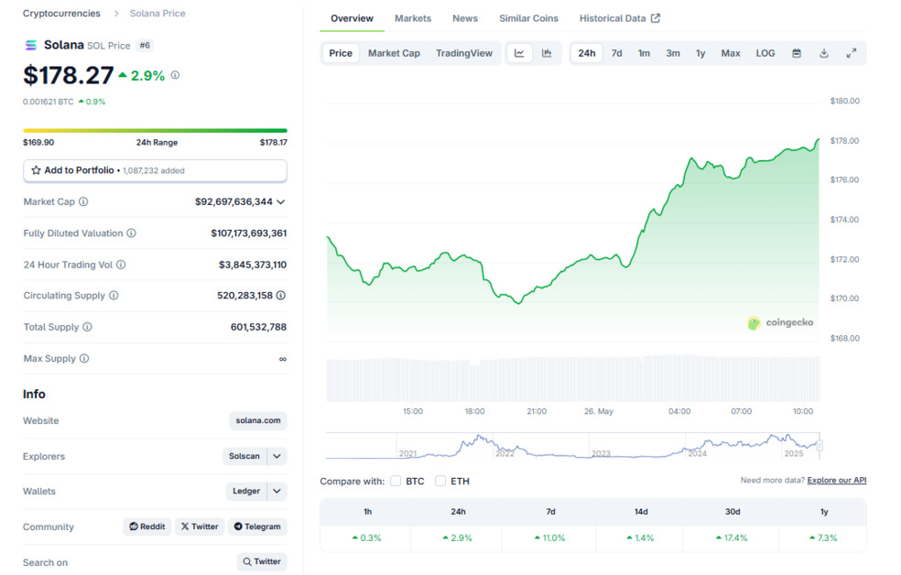The height and width of the screenshot is (575, 901).
Task: Expand Market Cap value chevron
Action: point(281,202)
